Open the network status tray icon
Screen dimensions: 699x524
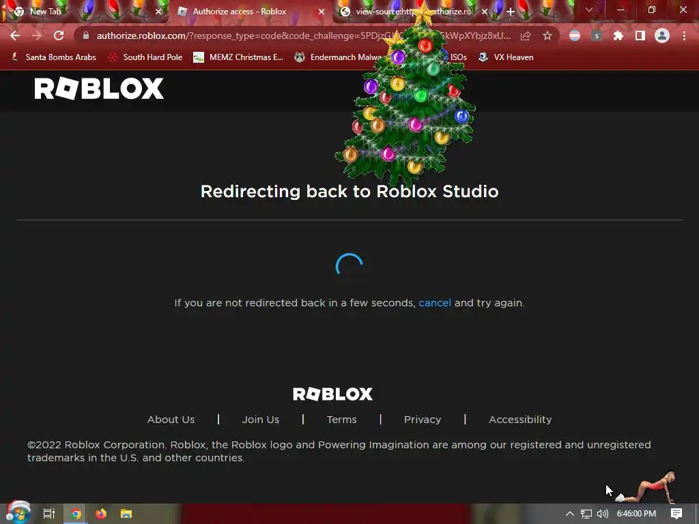[x=586, y=514]
